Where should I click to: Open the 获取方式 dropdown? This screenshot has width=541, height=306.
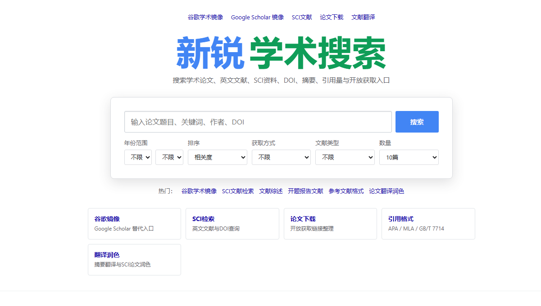pos(281,157)
